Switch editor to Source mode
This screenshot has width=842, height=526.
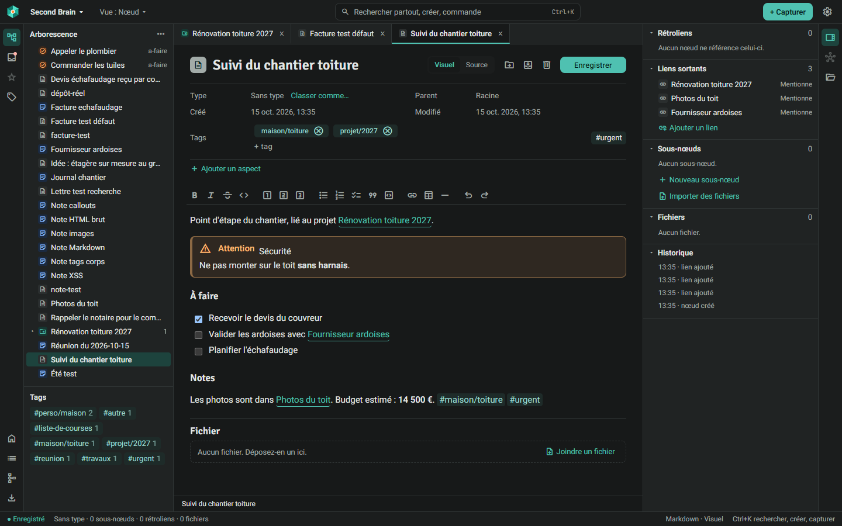[477, 65]
